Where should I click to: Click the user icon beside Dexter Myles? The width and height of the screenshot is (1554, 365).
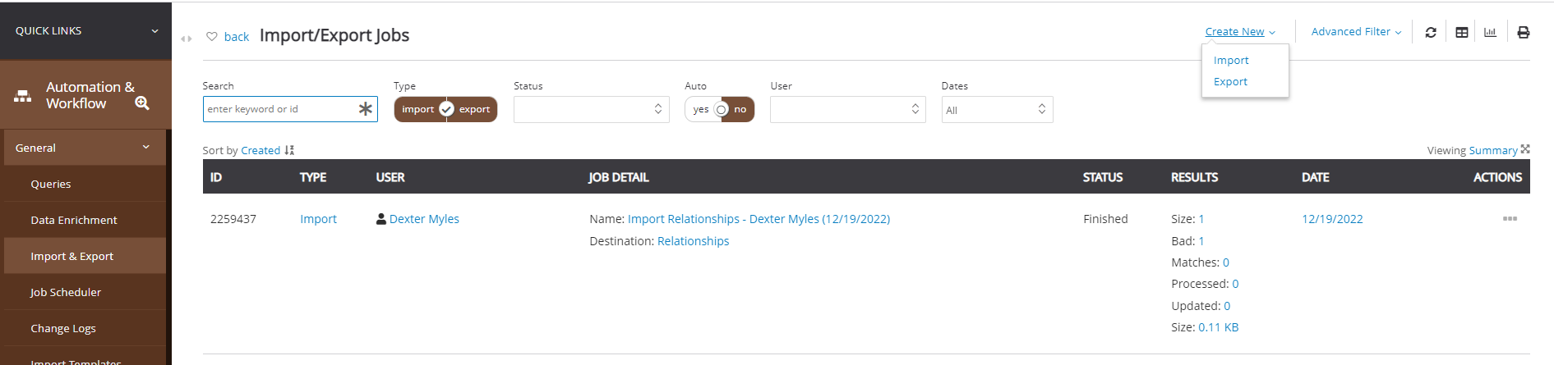coord(381,219)
